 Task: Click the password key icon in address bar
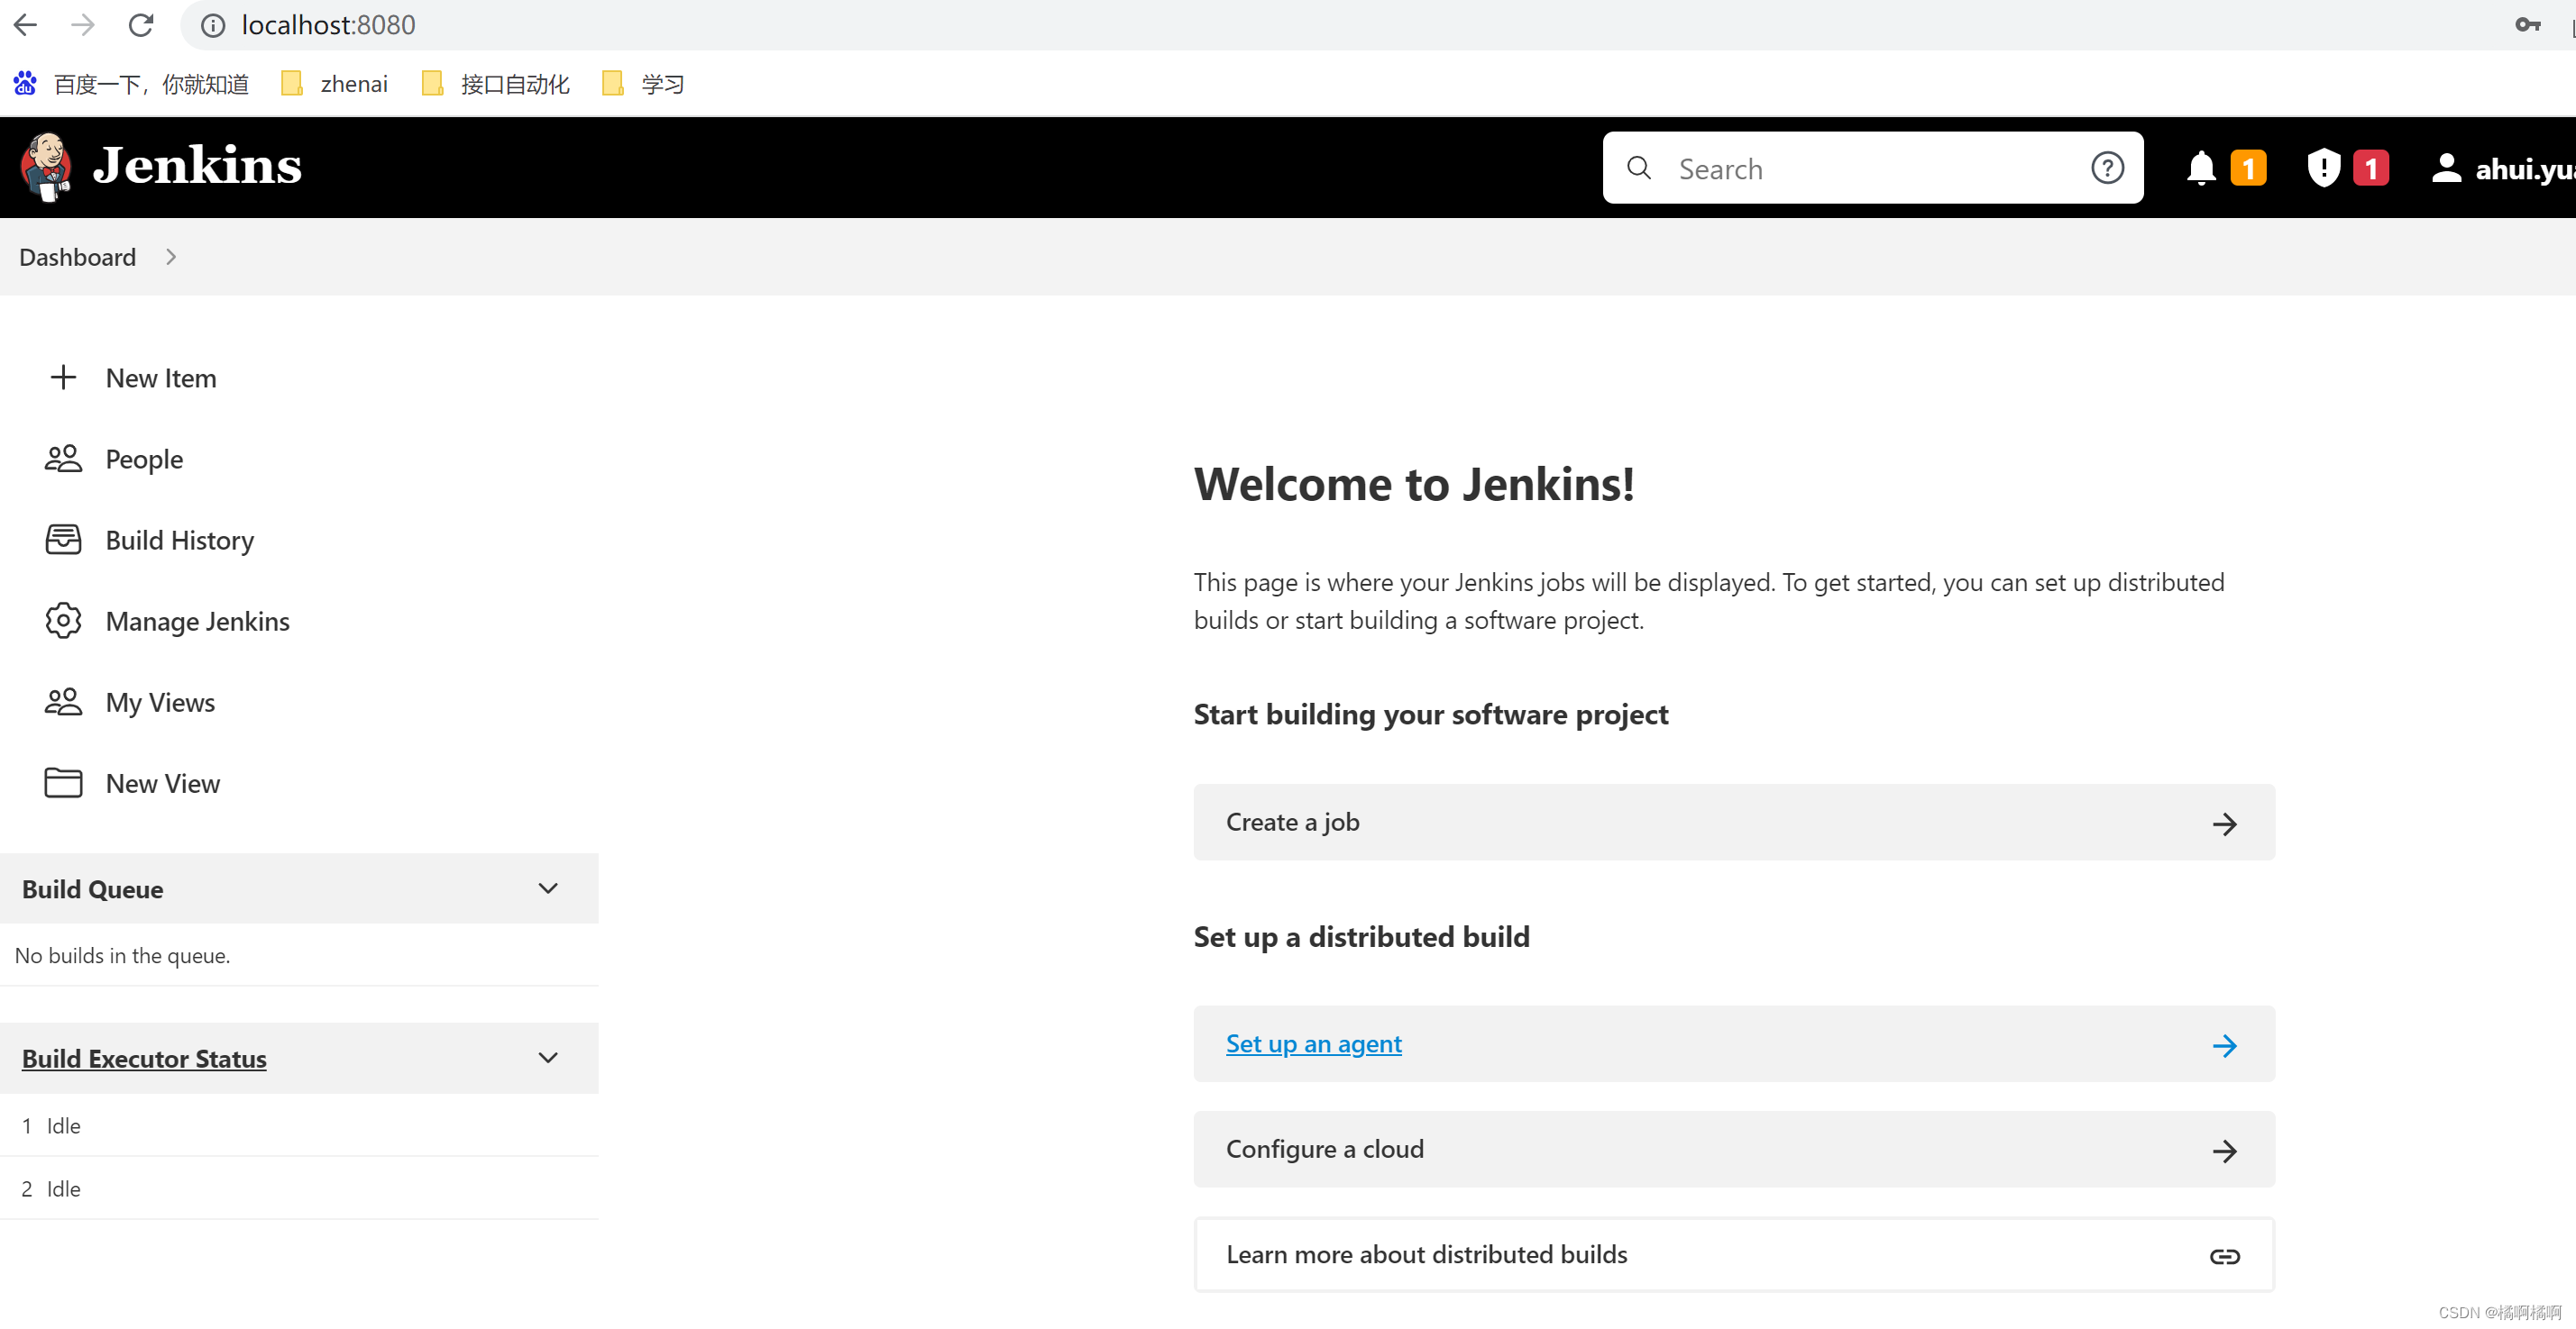click(2526, 25)
